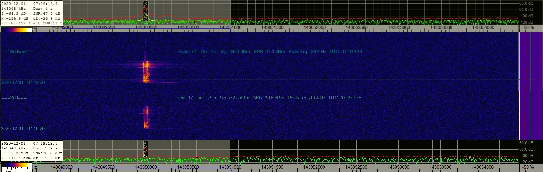The image size is (543, 172).
Task: Click the GRAV-SW frequency marker label
Action: tap(146, 11)
